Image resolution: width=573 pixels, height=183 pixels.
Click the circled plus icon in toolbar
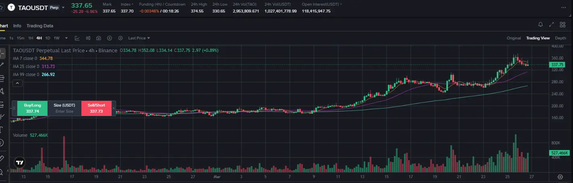click(109, 38)
